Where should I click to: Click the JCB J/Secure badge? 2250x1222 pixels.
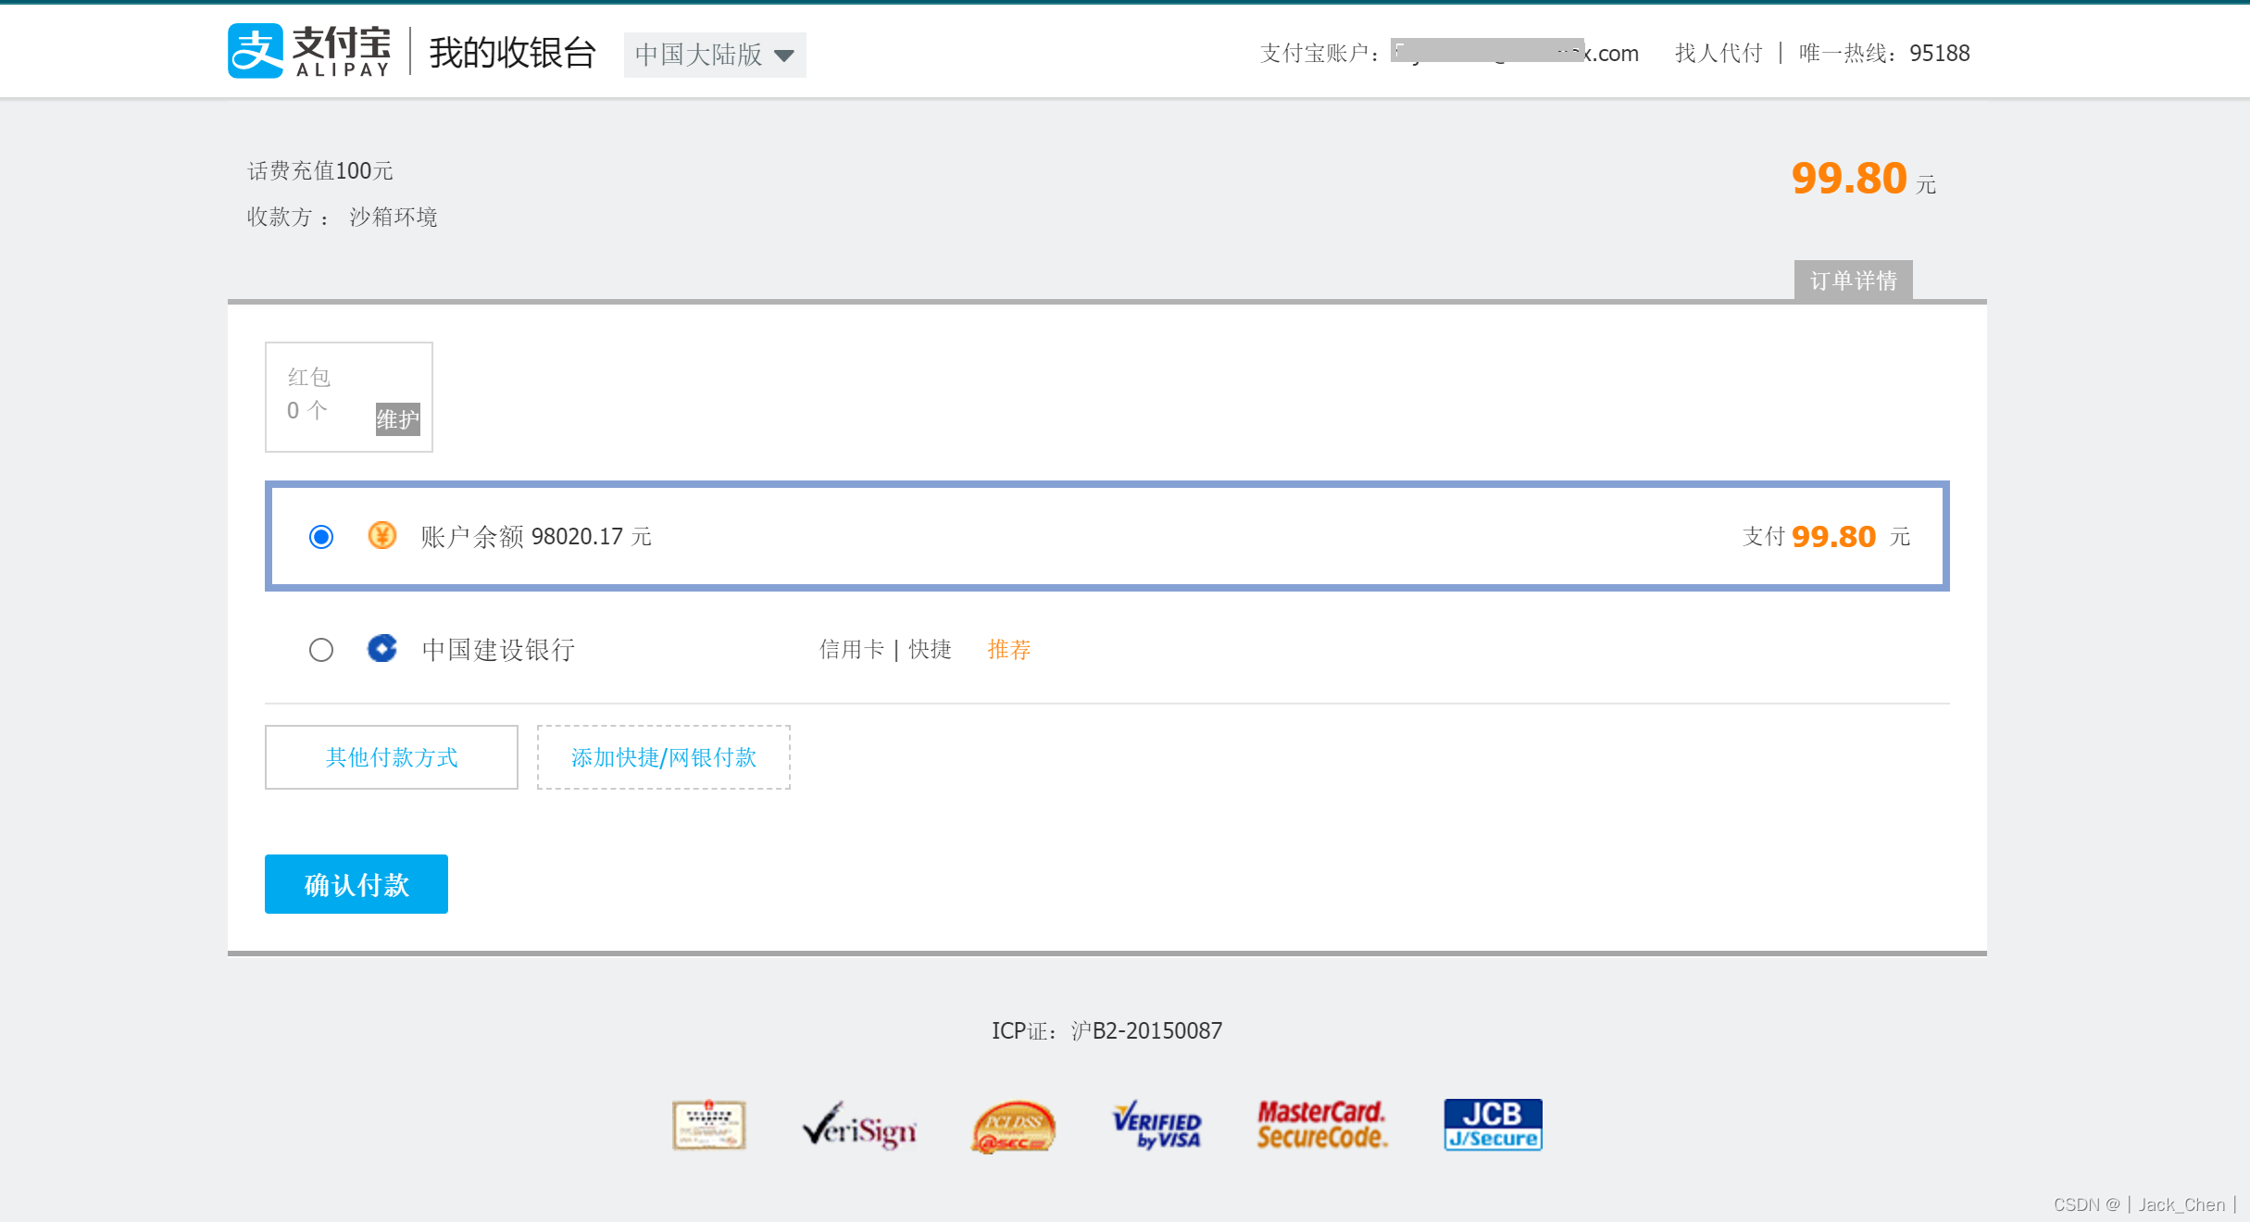click(x=1493, y=1126)
